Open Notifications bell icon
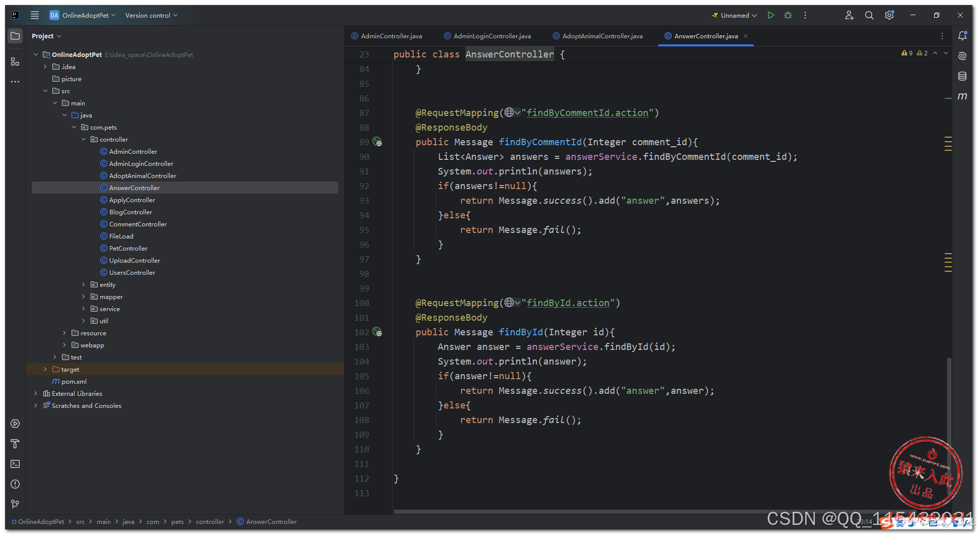 pos(962,36)
